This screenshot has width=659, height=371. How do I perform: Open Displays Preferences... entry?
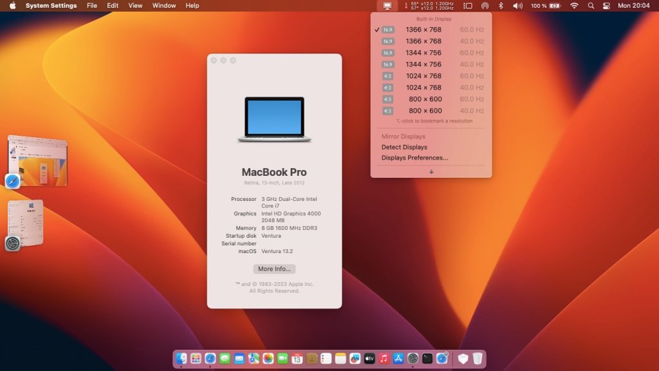[x=414, y=158]
